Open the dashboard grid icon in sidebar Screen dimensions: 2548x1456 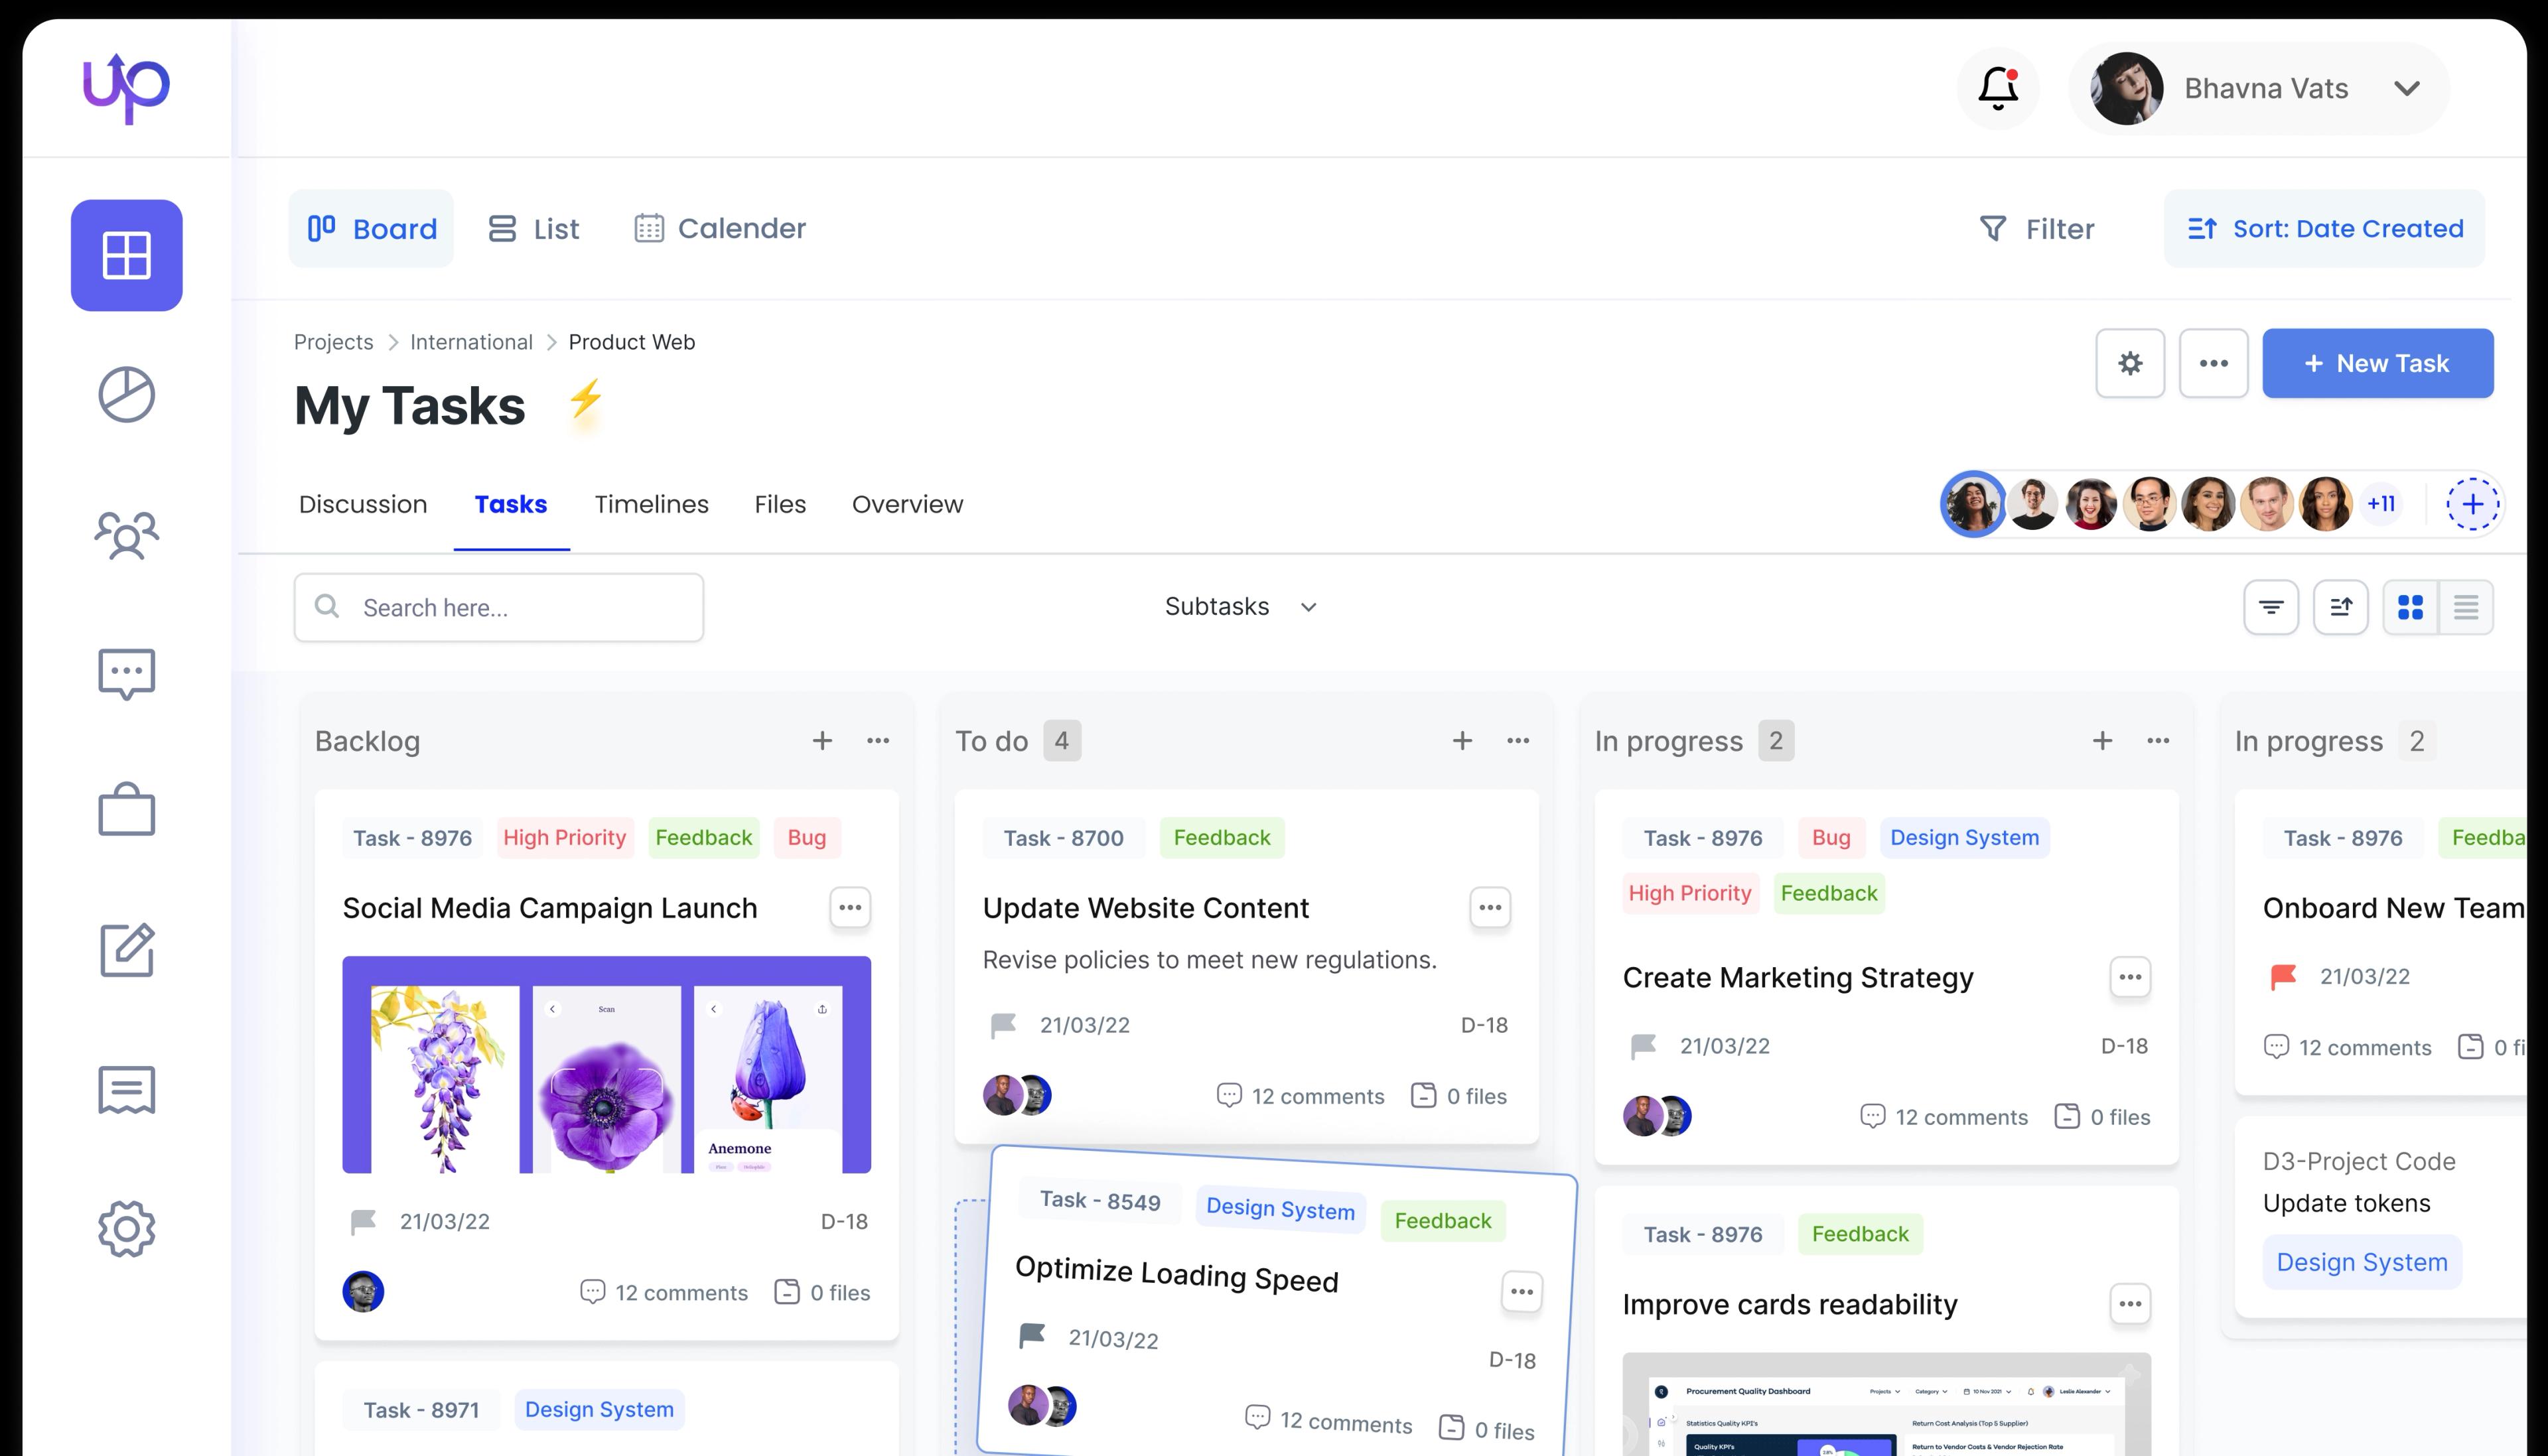(126, 255)
